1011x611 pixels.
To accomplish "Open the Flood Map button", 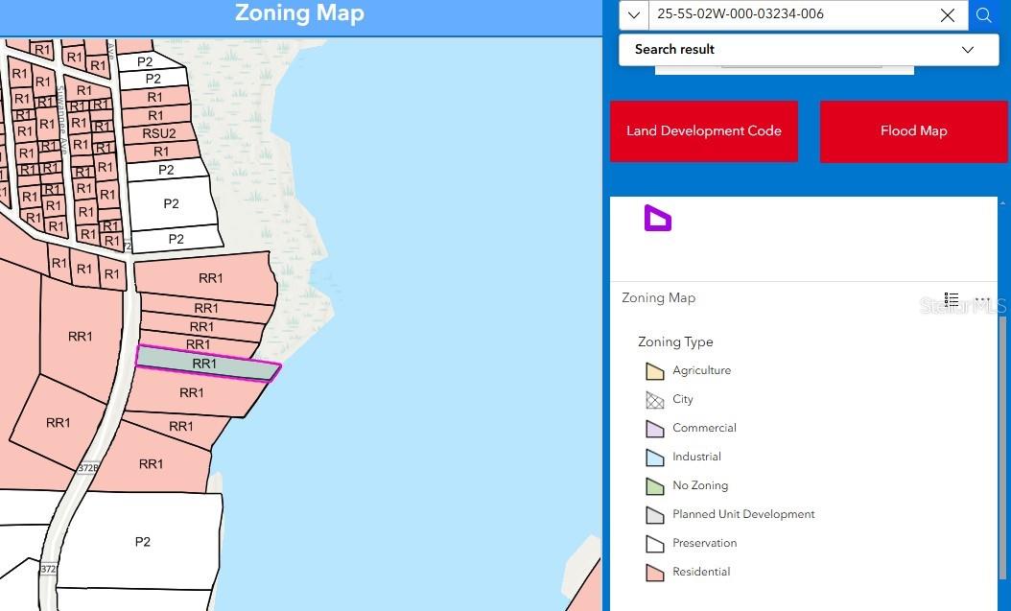I will coord(913,131).
